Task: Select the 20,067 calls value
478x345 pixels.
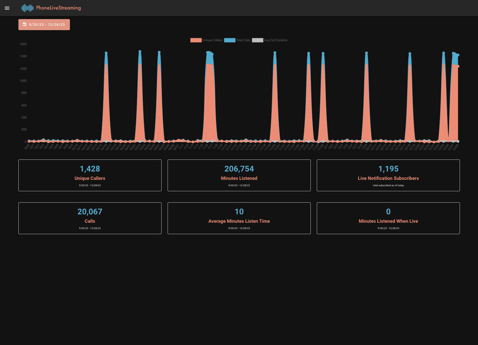Action: click(90, 212)
